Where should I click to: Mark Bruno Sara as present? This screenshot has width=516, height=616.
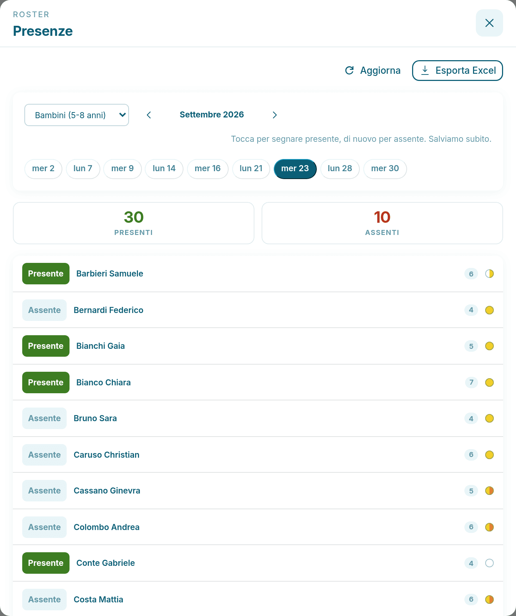pyautogui.click(x=44, y=418)
